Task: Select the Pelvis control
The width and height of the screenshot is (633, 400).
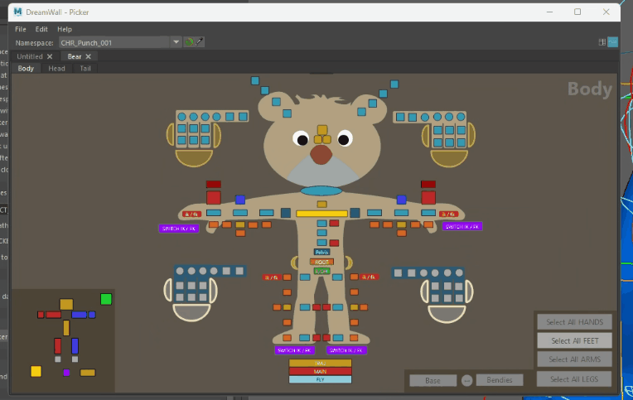Action: 321,253
